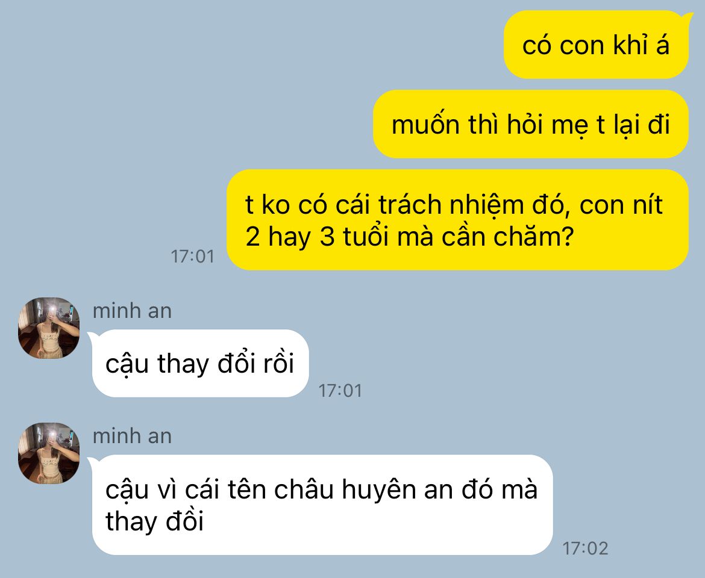This screenshot has width=705, height=578.
Task: Click the text '2 hay 3 tuổi mà cần chăm?'
Action: [x=410, y=236]
